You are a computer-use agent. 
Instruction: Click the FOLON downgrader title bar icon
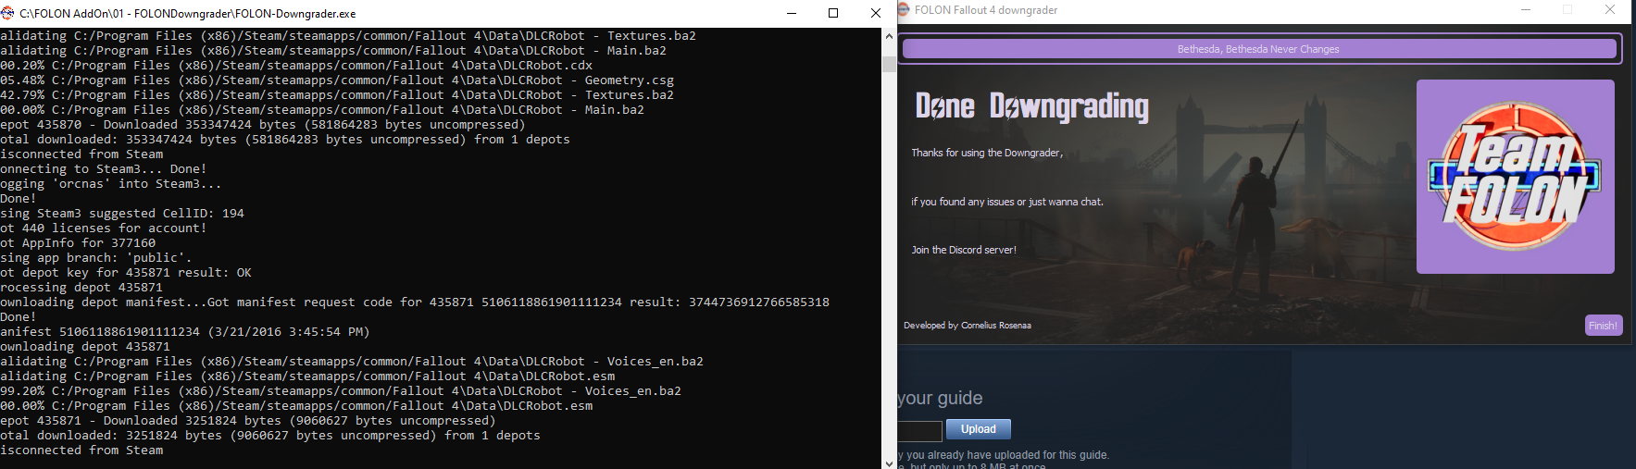tap(904, 9)
